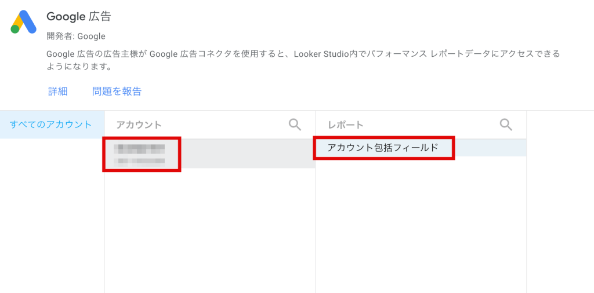
Task: Click the レポート column header
Action: point(345,124)
